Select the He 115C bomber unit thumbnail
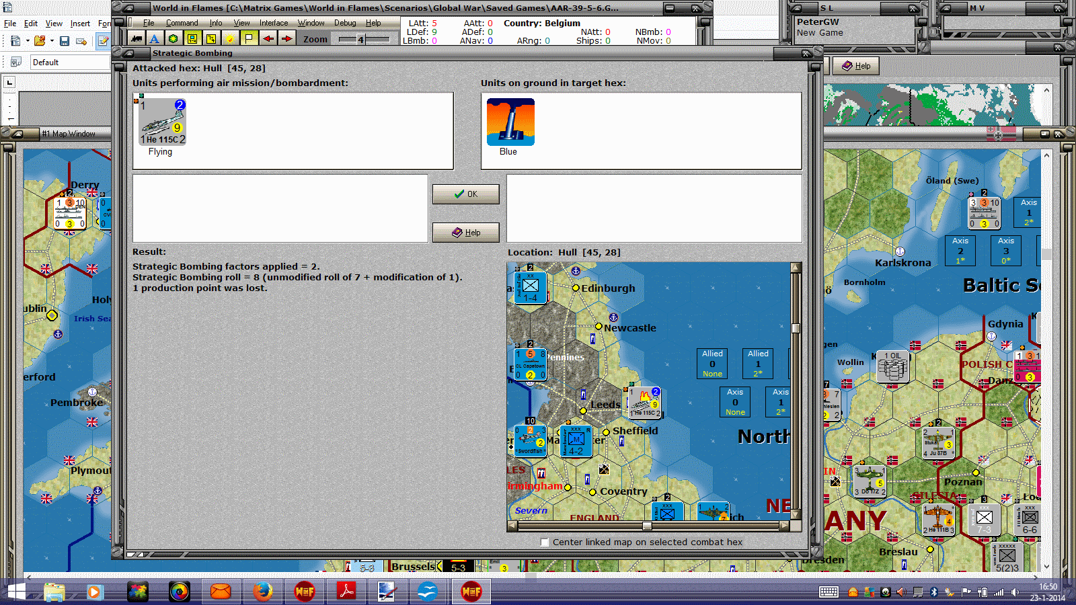The height and width of the screenshot is (605, 1076). coord(162,121)
